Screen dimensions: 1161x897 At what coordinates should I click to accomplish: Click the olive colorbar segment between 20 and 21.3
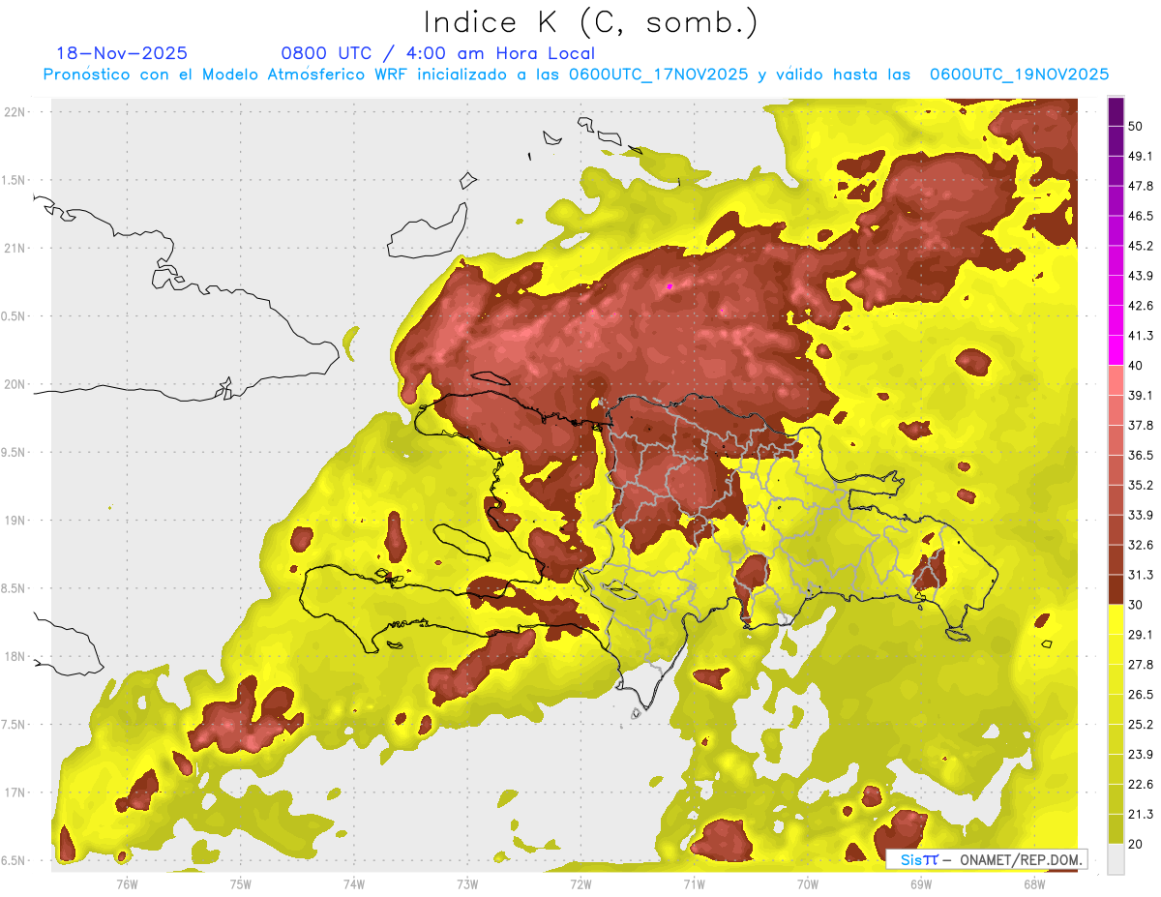(x=1116, y=828)
